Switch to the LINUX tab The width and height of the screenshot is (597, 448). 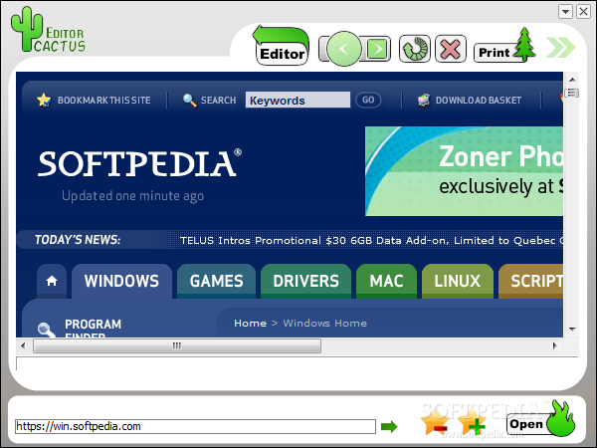(x=458, y=281)
